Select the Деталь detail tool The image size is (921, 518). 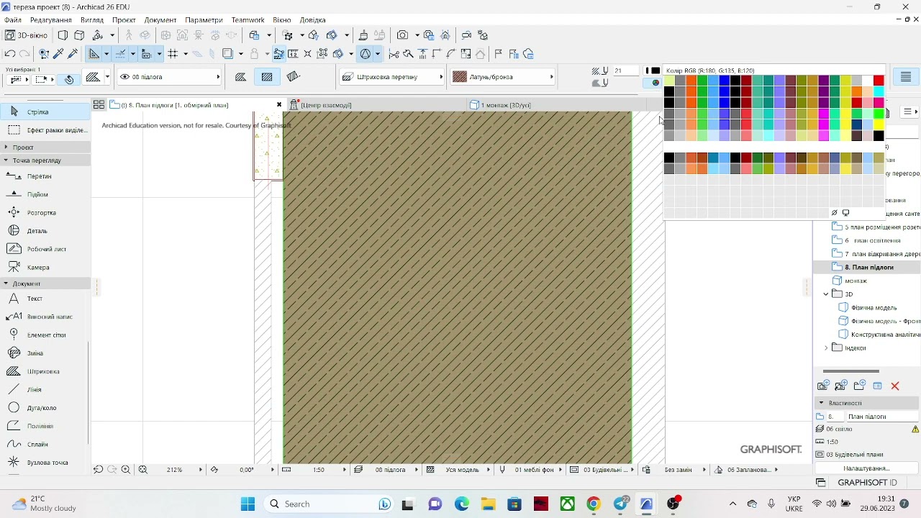pyautogui.click(x=45, y=231)
